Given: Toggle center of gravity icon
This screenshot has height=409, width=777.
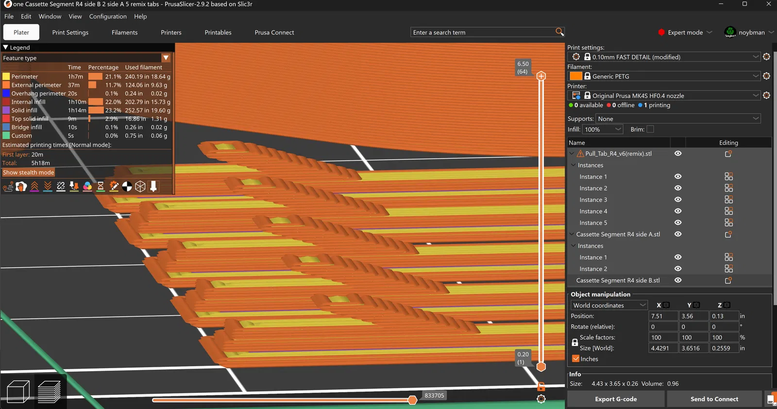Looking at the screenshot, I should [x=127, y=187].
